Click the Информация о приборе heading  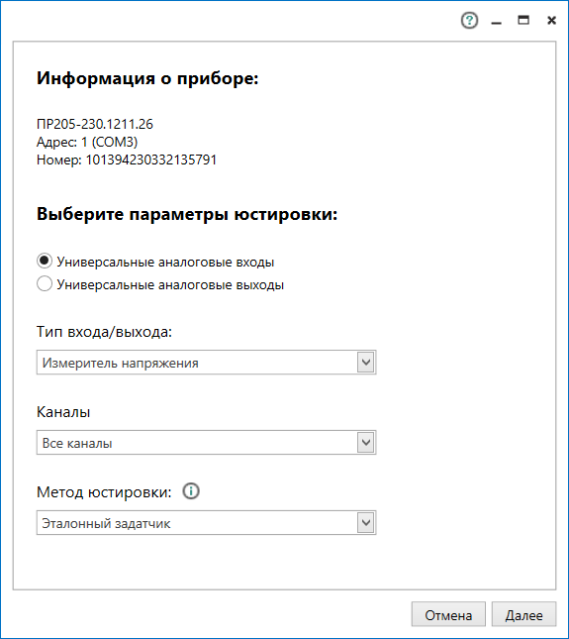147,78
